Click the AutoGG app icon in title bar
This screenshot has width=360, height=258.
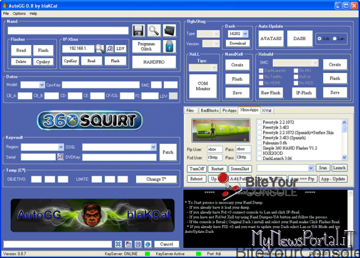click(x=4, y=5)
